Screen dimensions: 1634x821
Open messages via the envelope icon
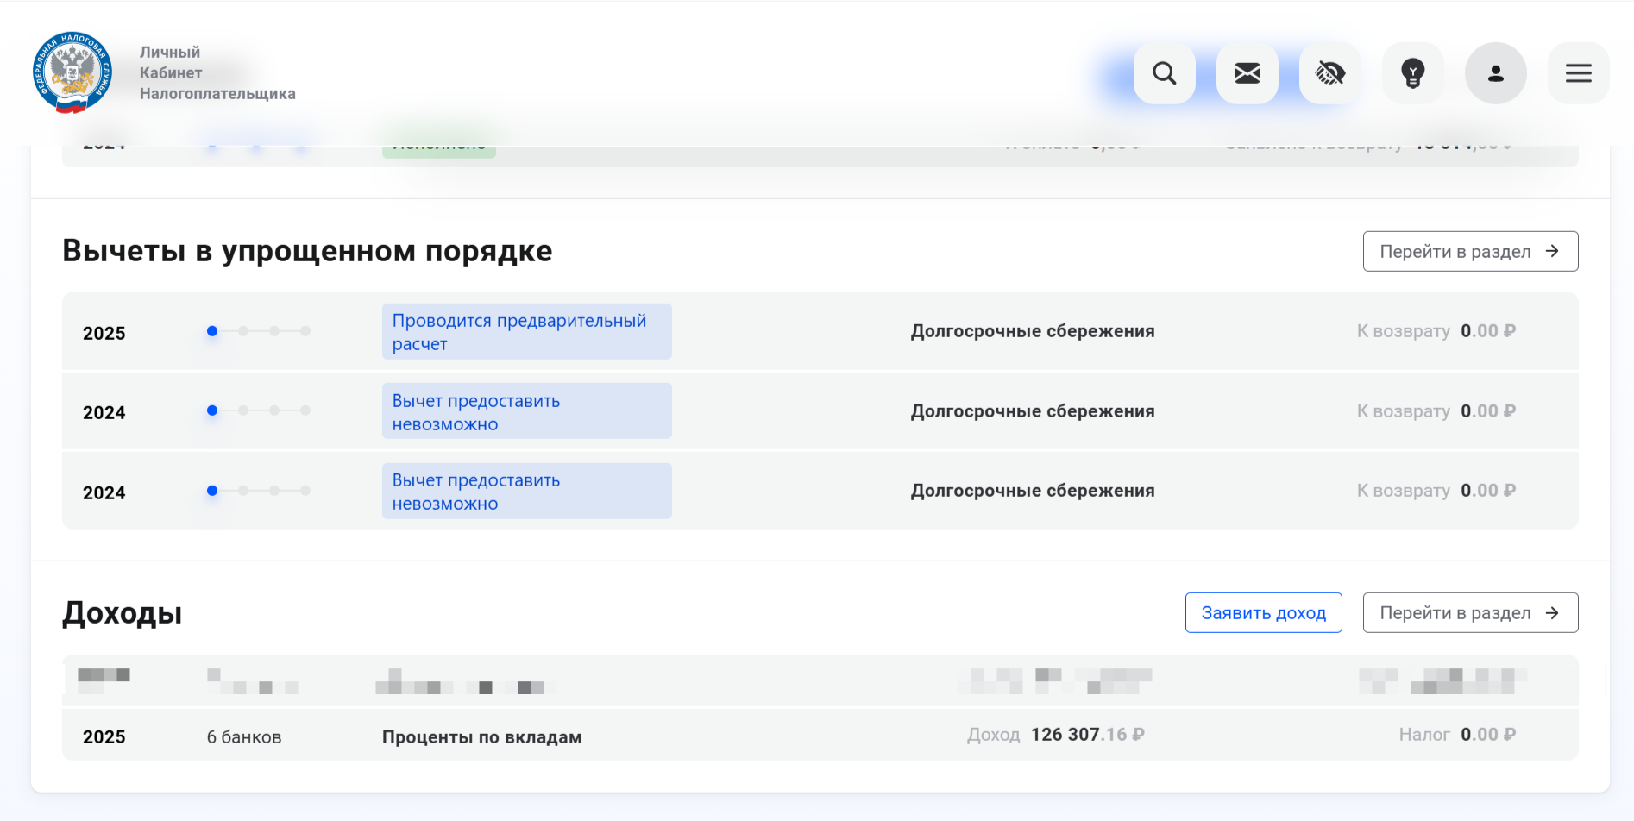coord(1247,73)
